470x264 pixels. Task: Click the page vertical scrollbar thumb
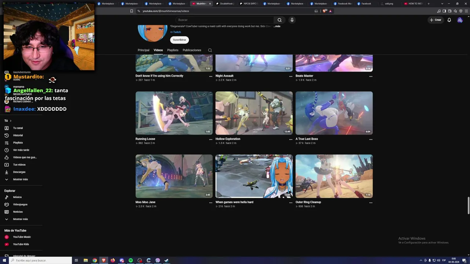468,206
